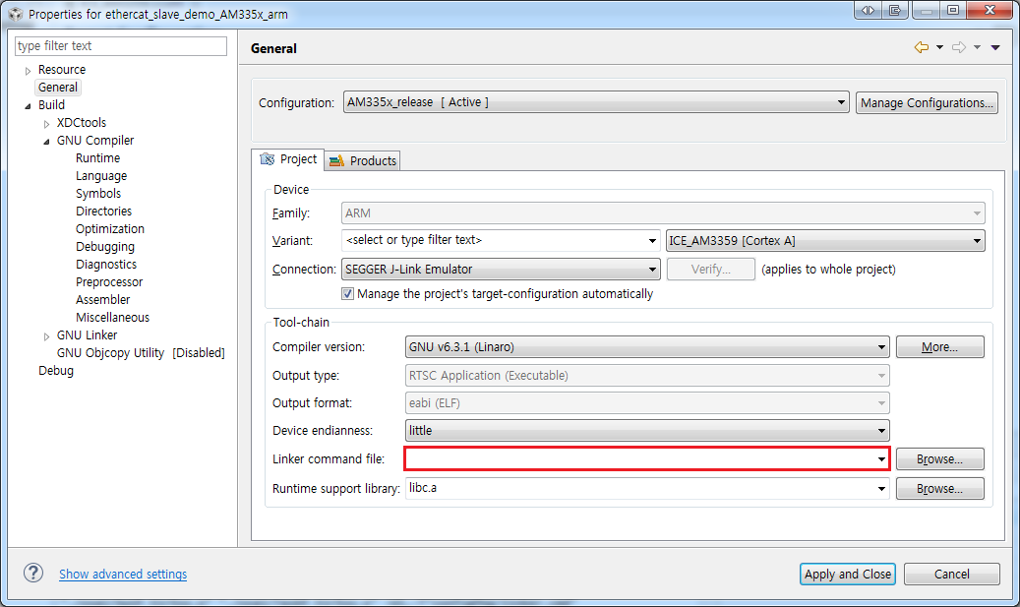Click the title bar remote-control arrows icon
Image resolution: width=1020 pixels, height=607 pixels.
[x=868, y=11]
